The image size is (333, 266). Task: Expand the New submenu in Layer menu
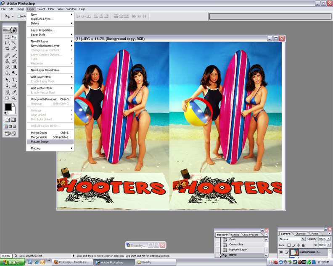[50, 14]
